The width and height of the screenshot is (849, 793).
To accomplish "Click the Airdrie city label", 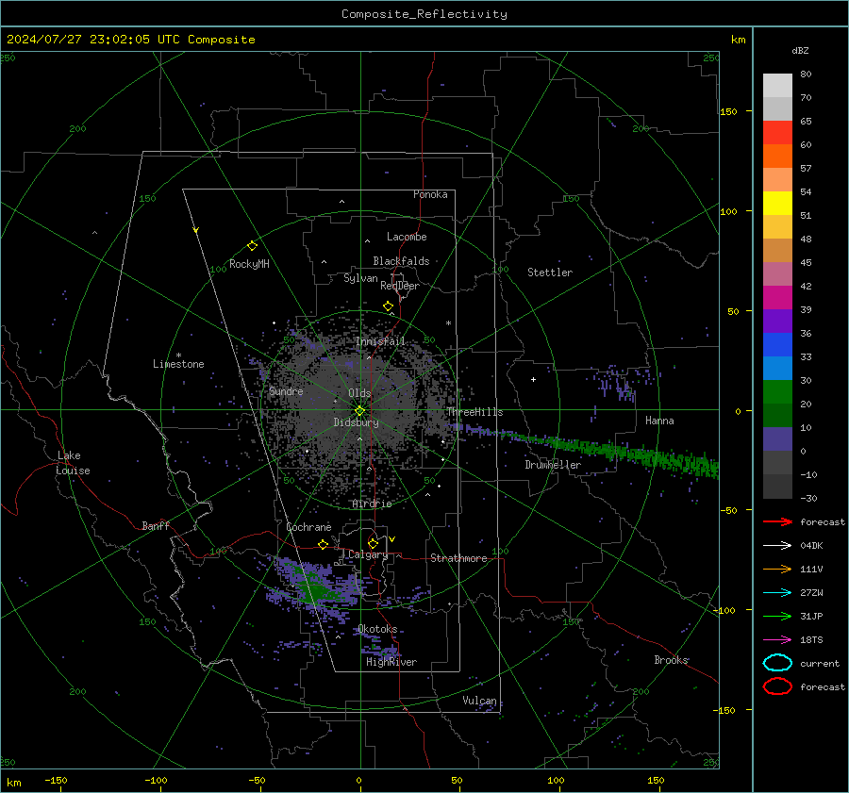I will (372, 504).
